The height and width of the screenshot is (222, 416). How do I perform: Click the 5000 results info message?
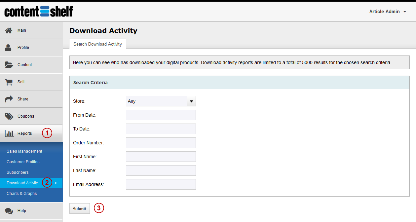(240, 62)
